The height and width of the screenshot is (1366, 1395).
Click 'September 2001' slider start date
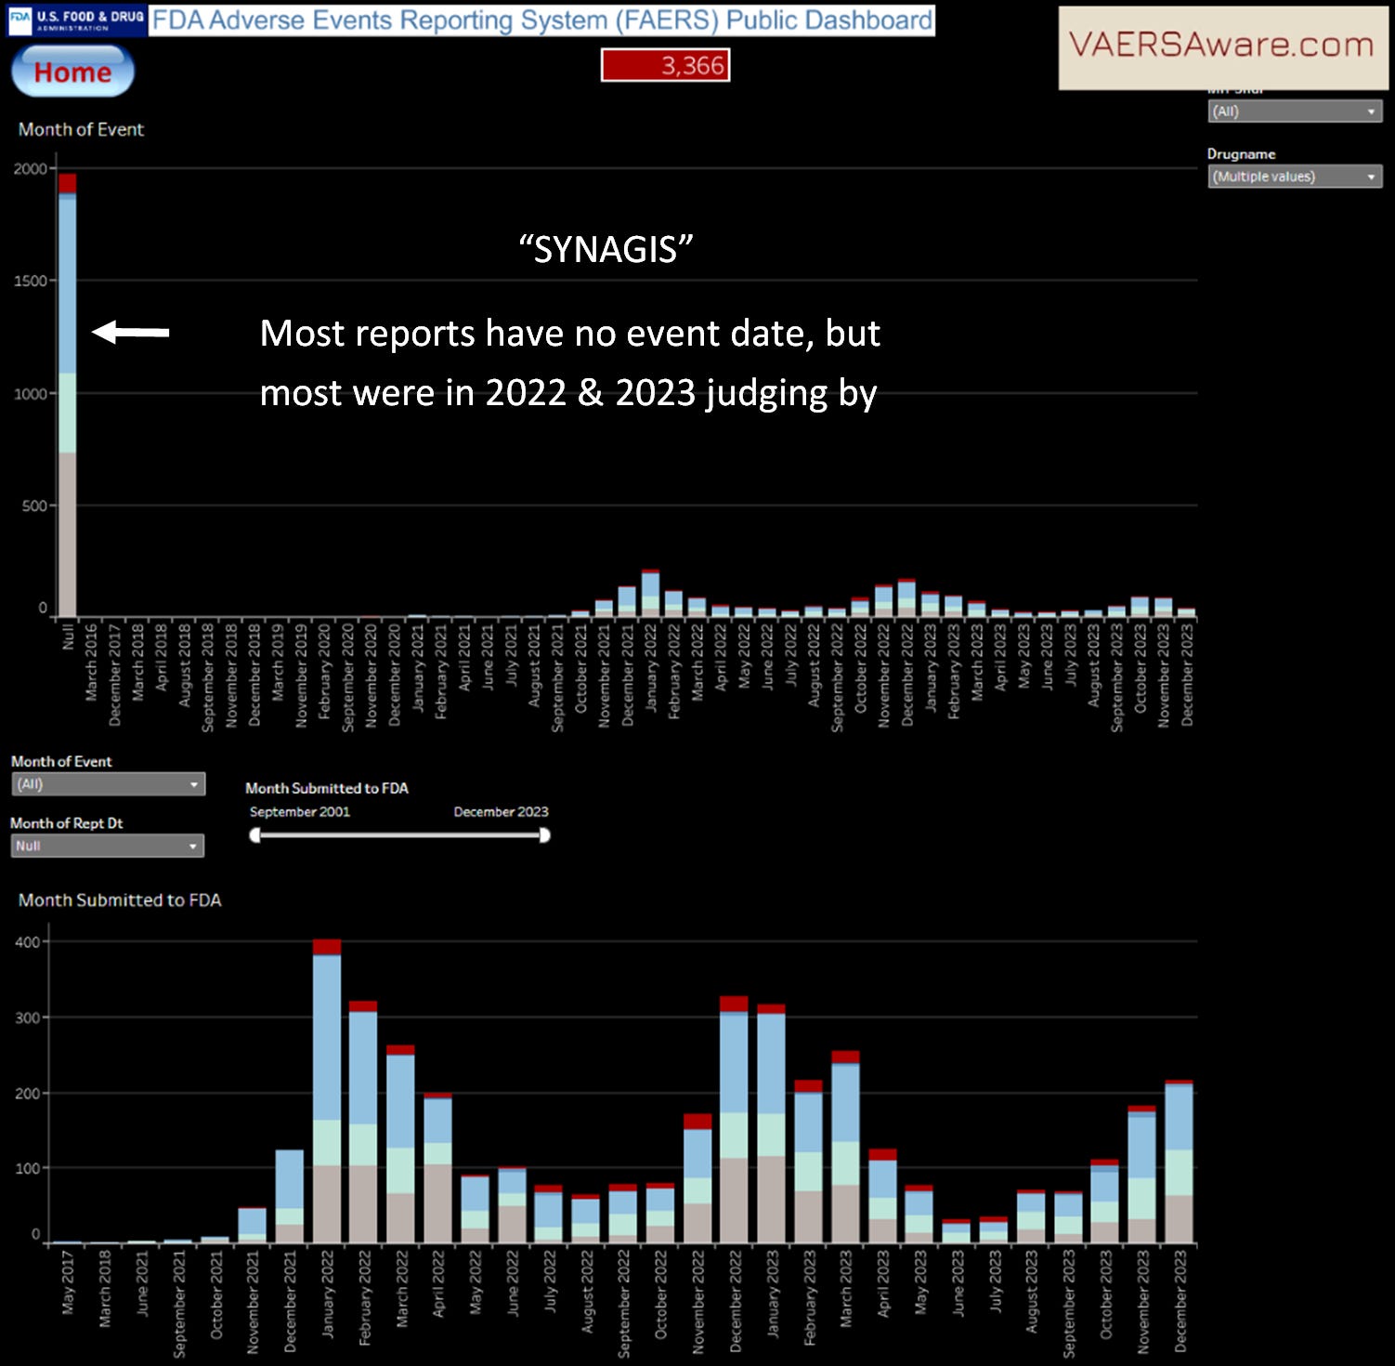click(x=299, y=812)
